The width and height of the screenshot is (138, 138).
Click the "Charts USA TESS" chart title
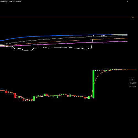(x=15, y=2)
